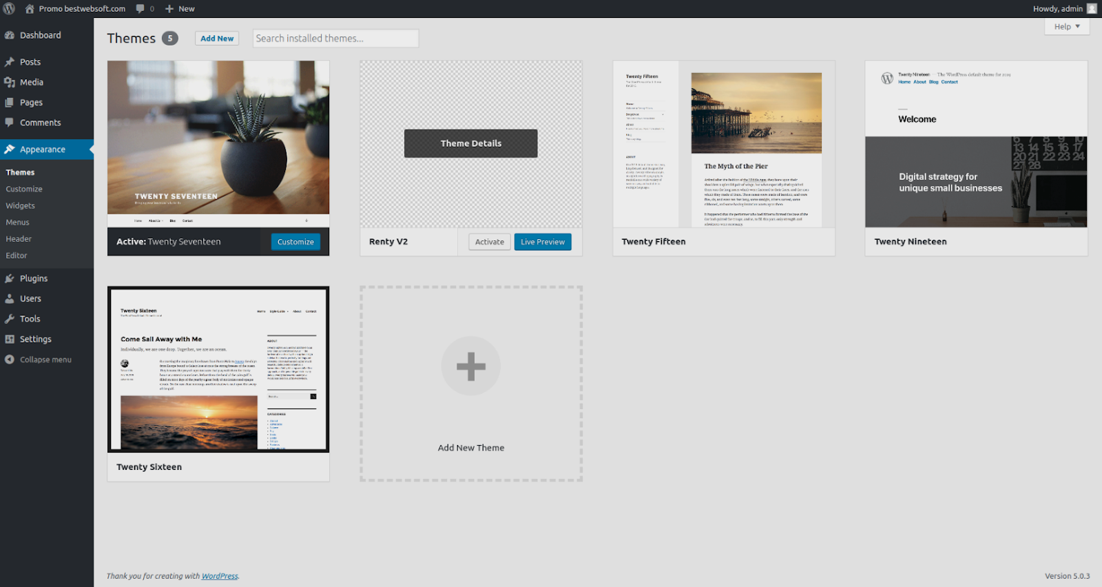Click the large plus icon to add theme
Screen dimensions: 1102x587
tap(471, 366)
